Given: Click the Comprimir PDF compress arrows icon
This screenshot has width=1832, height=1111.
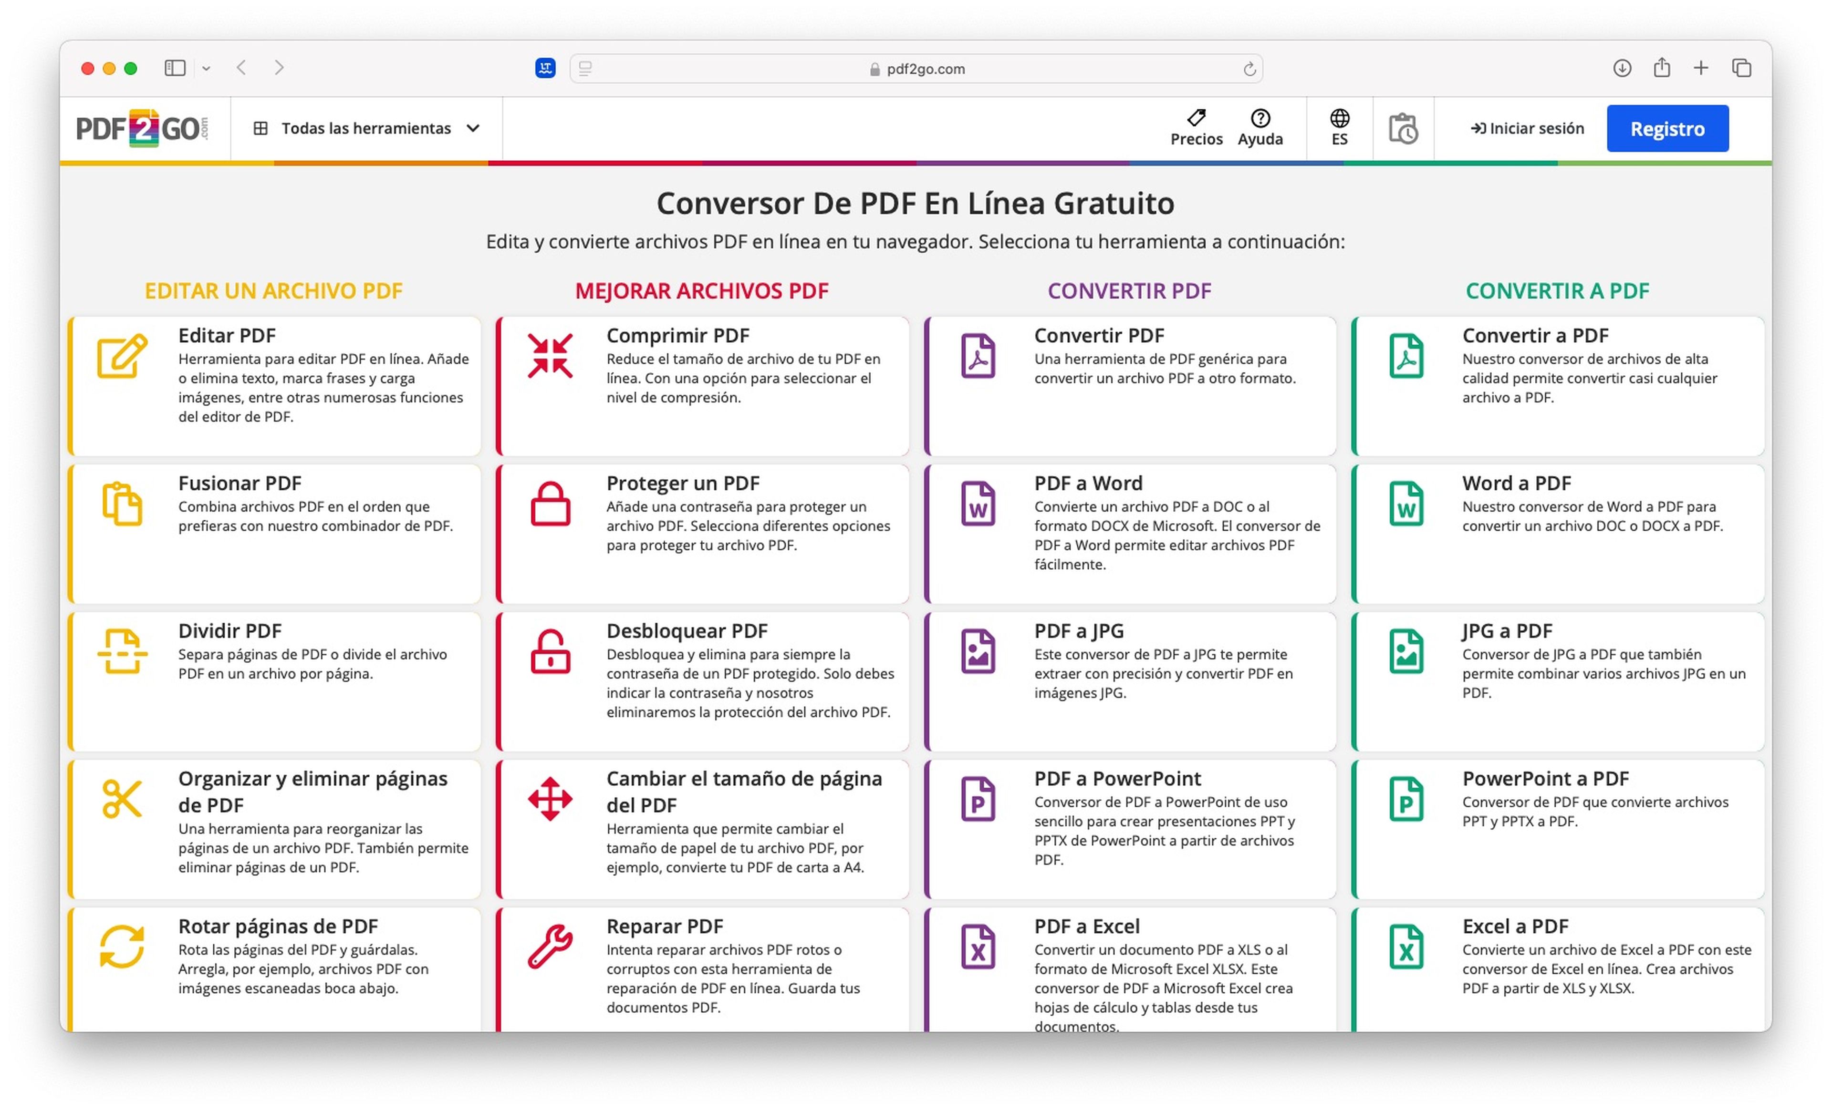Looking at the screenshot, I should tap(550, 356).
